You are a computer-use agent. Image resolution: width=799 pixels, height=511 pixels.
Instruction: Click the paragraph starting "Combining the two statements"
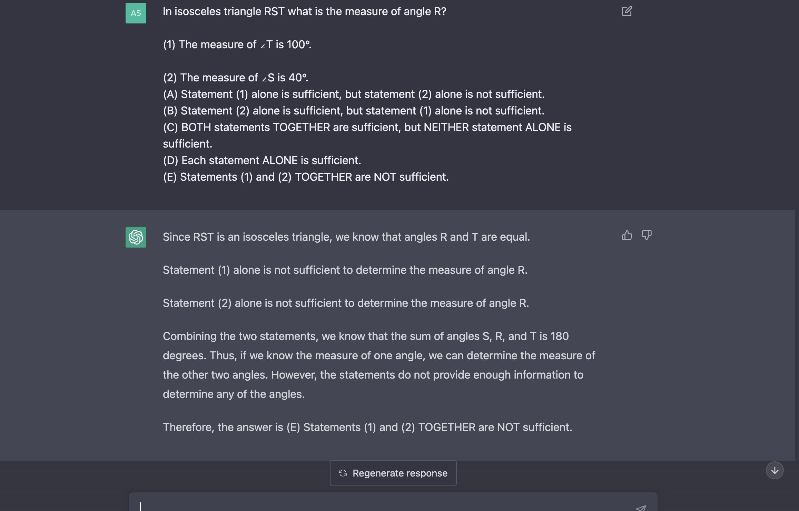click(x=378, y=365)
